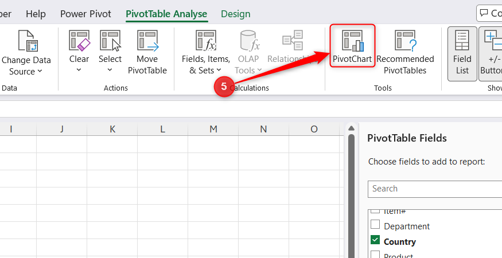502x258 pixels.
Task: Click the scroll up arrow of sheet scrollbar
Action: click(x=351, y=128)
